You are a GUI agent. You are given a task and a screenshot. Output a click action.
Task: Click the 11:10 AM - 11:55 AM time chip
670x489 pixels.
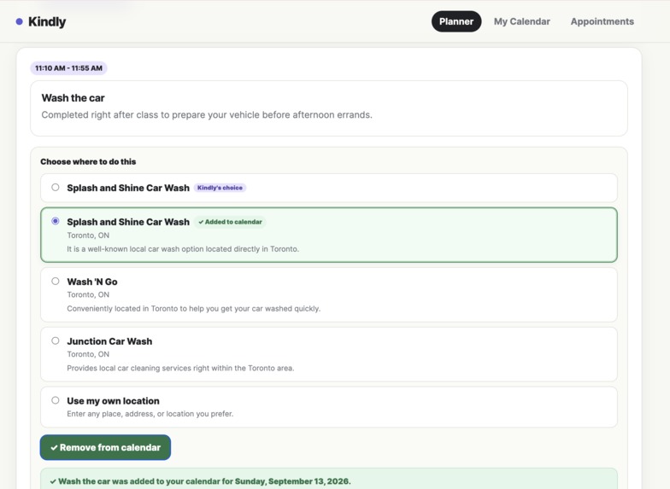pyautogui.click(x=68, y=68)
